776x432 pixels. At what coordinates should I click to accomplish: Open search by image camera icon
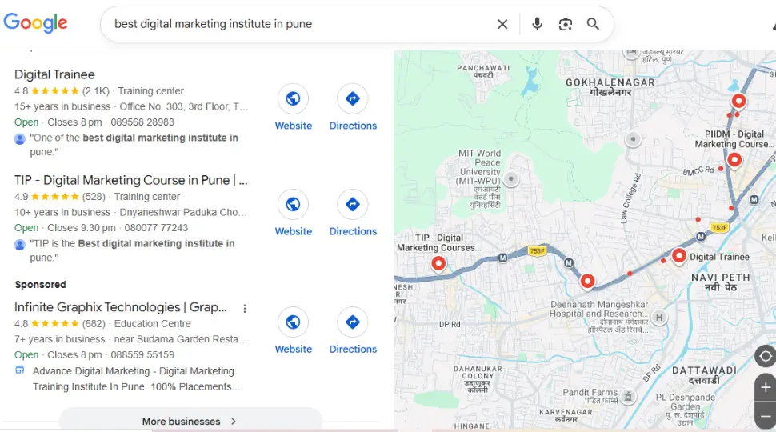point(565,24)
